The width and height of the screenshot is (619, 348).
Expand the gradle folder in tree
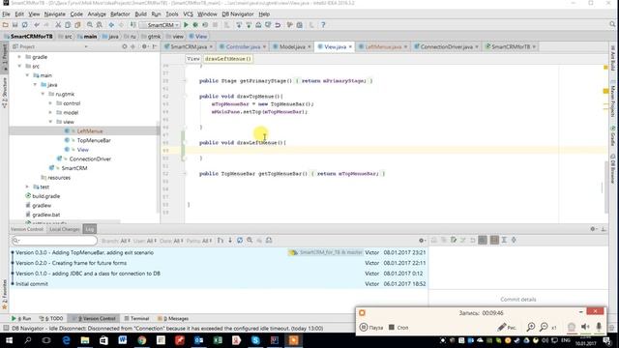tap(19, 57)
